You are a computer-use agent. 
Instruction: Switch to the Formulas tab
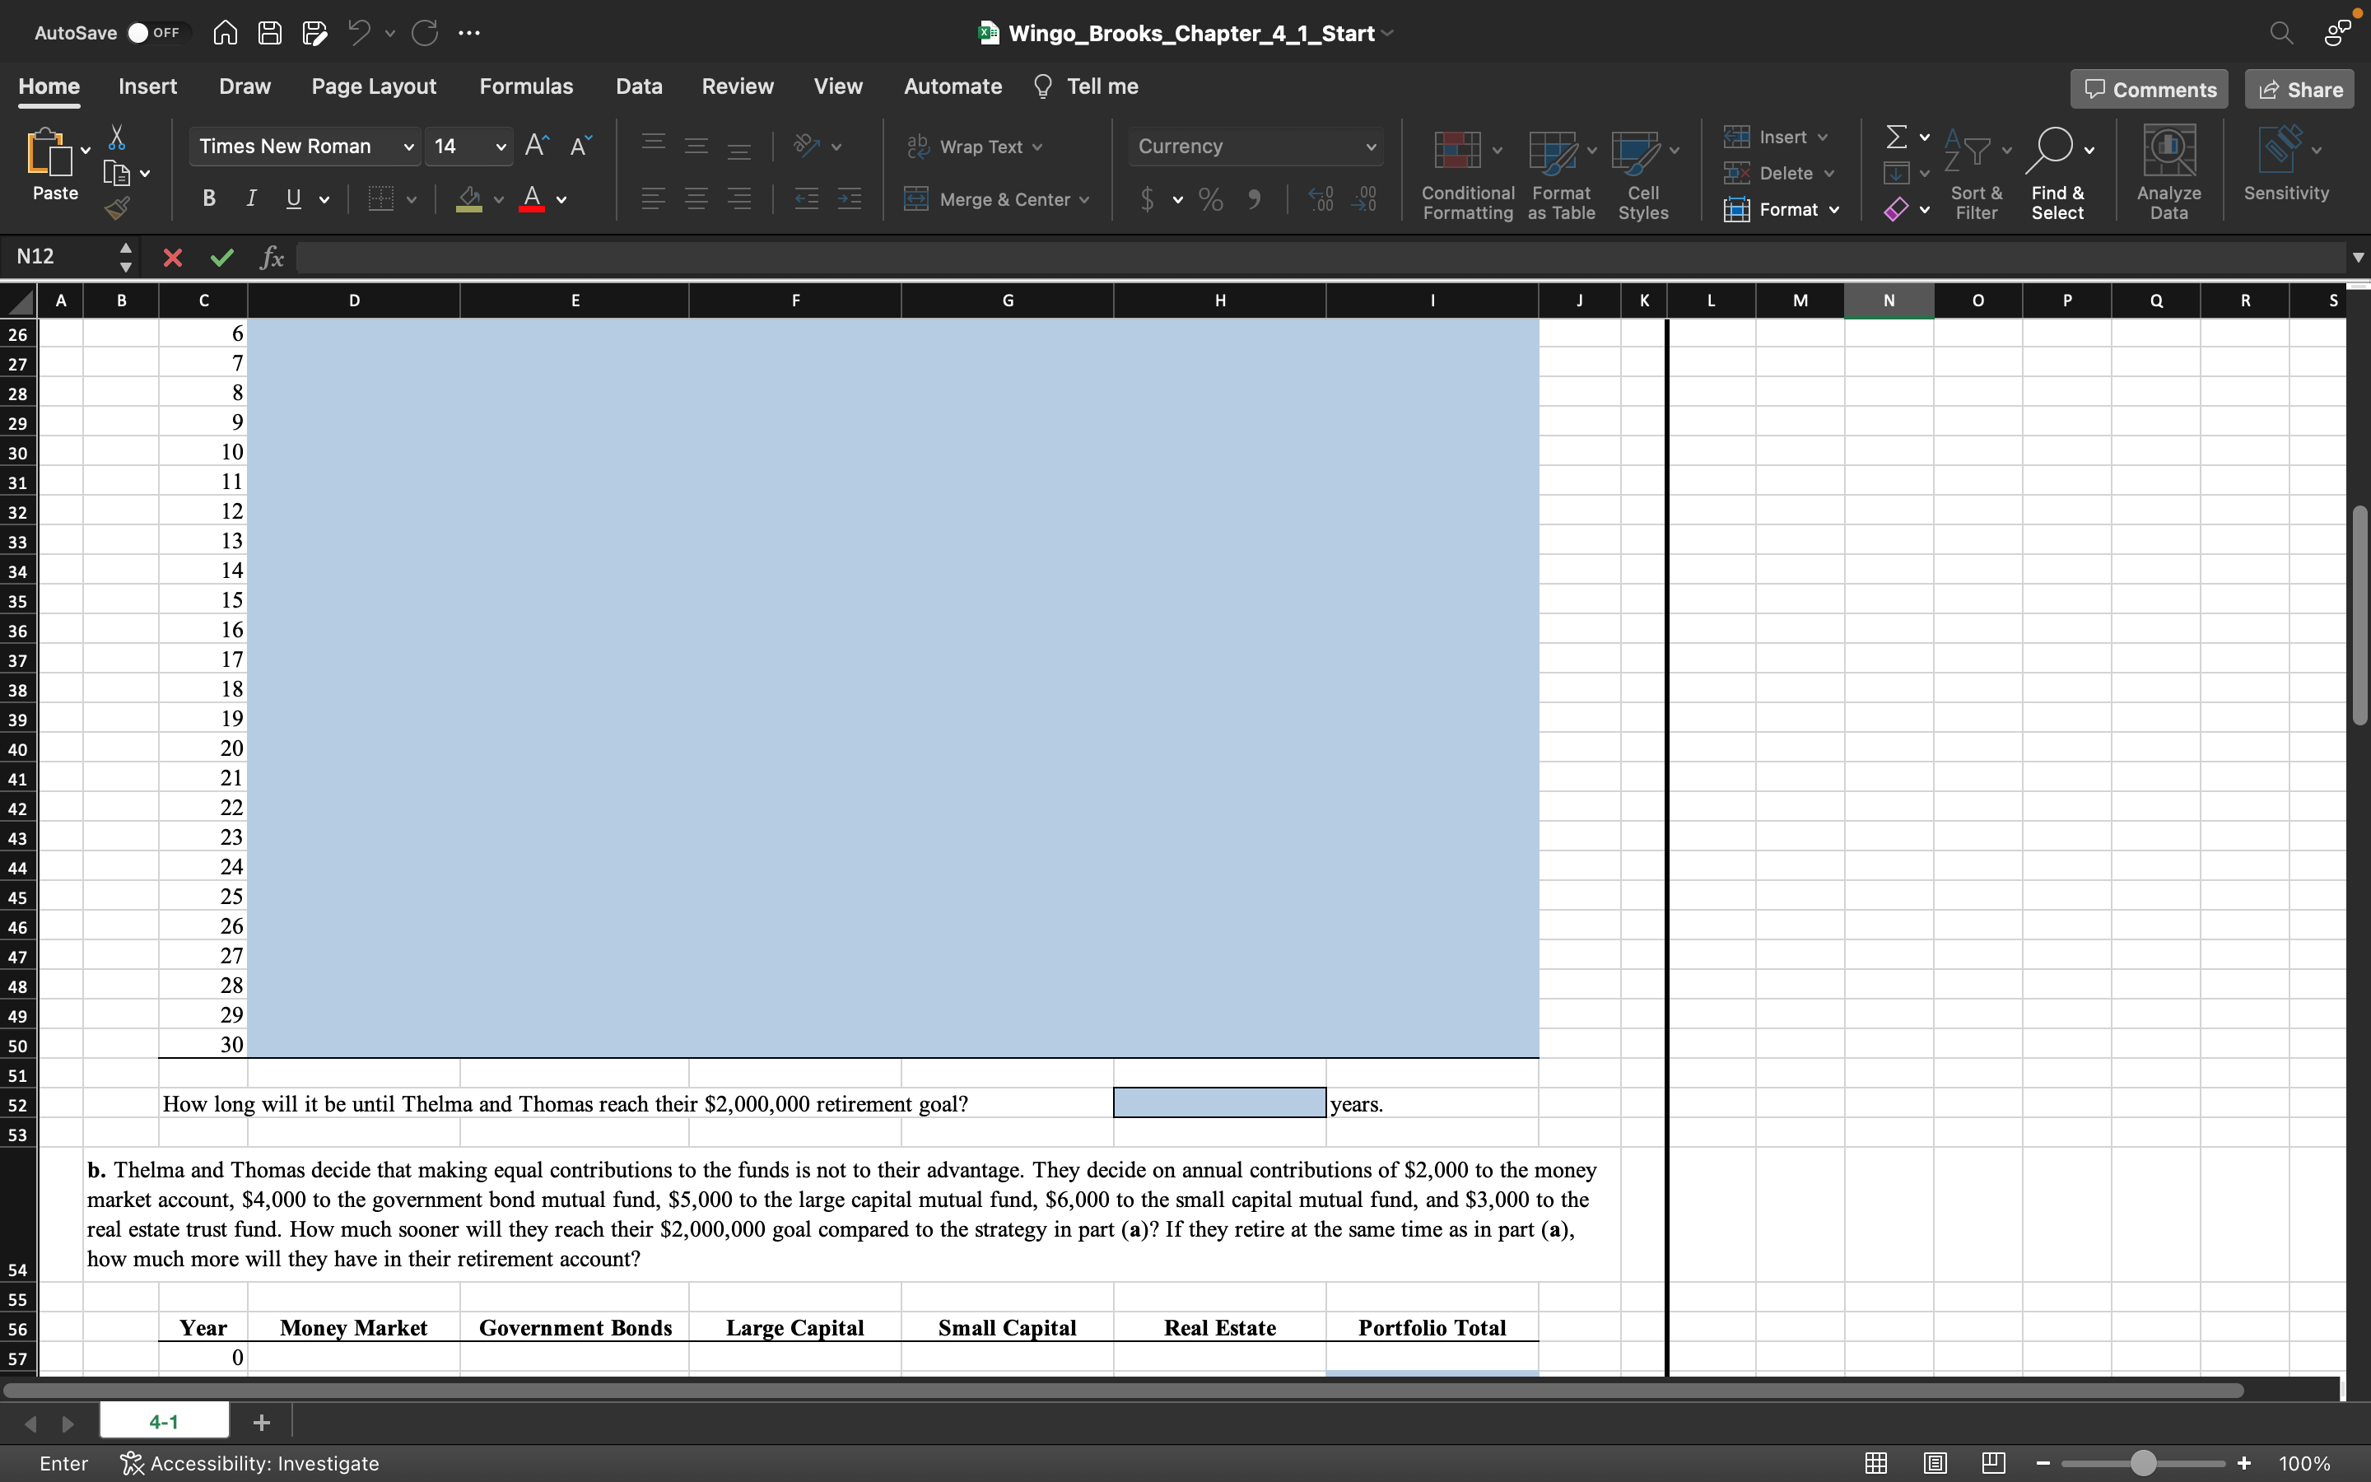pos(526,86)
